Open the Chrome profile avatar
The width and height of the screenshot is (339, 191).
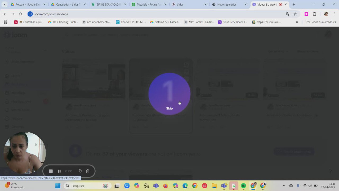click(326, 14)
